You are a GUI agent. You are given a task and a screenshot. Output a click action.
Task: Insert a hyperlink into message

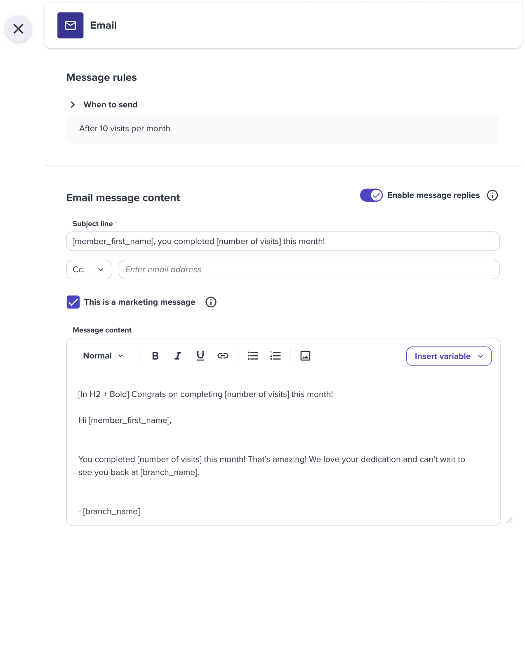pyautogui.click(x=223, y=356)
